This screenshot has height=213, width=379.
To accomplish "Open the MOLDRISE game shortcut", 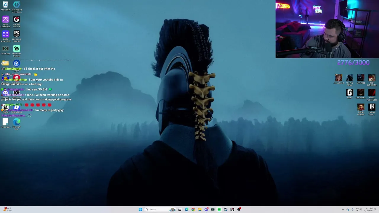I will (361, 79).
